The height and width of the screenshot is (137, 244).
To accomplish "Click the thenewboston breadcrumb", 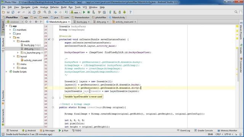I will tap(80, 18).
